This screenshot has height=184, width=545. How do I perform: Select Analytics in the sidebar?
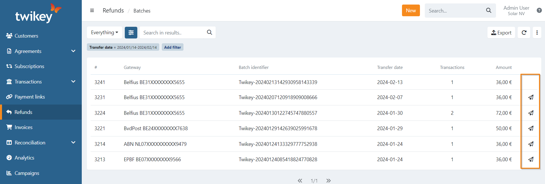[24, 158]
